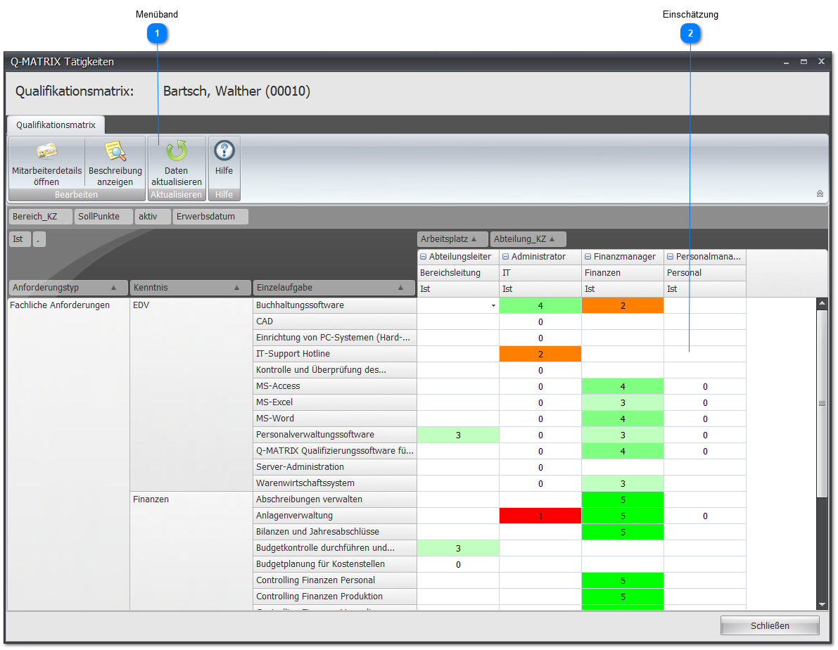Select the Anlagenverwaltung row
The width and height of the screenshot is (838, 650).
334,516
